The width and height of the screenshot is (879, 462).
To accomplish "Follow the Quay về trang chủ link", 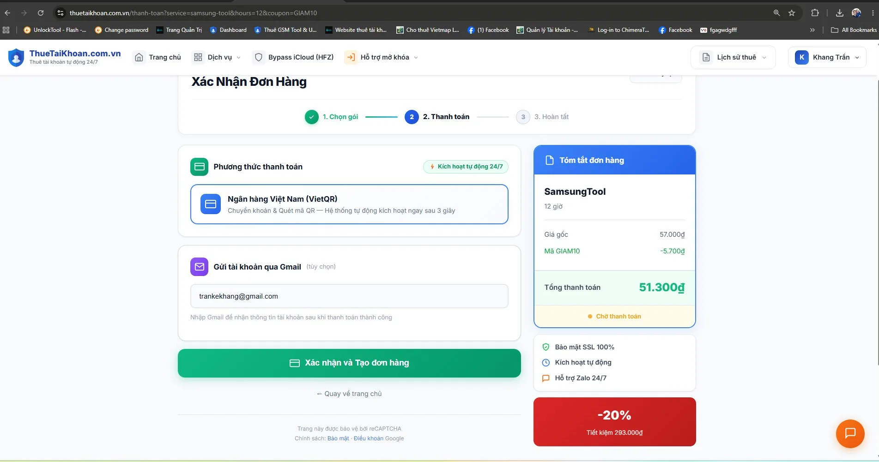I will coord(349,394).
